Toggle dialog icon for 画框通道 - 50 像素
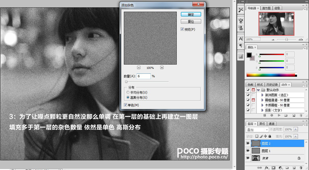 253,100
